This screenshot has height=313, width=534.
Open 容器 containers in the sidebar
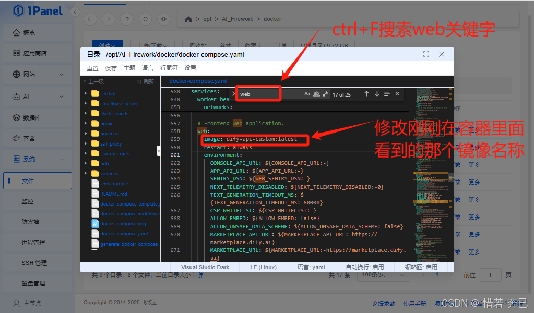pos(38,138)
